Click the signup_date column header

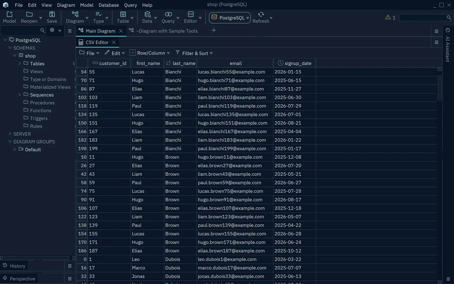[295, 63]
